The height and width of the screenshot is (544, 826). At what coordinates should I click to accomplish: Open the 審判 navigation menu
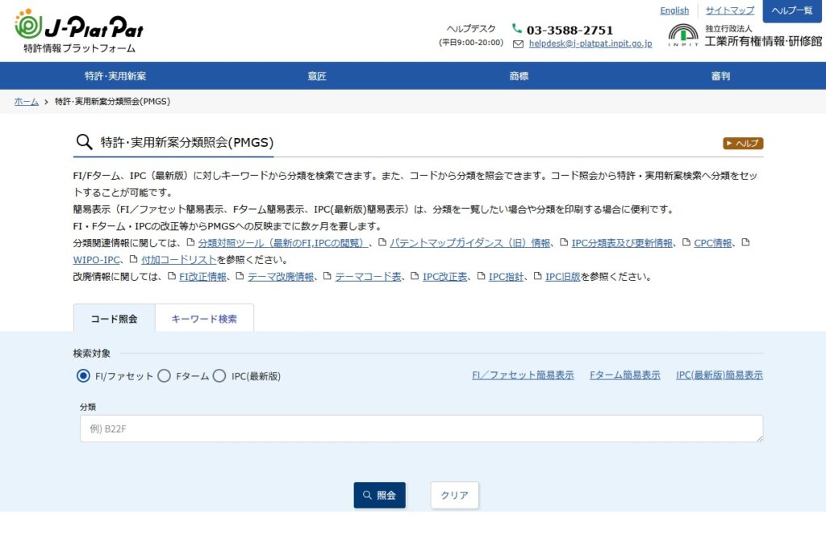(720, 76)
